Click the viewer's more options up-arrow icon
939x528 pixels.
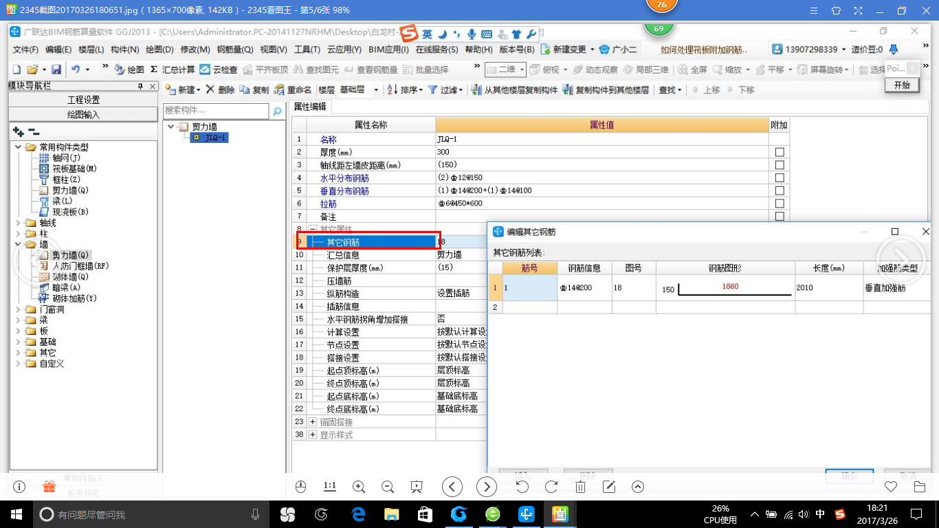coord(638,487)
